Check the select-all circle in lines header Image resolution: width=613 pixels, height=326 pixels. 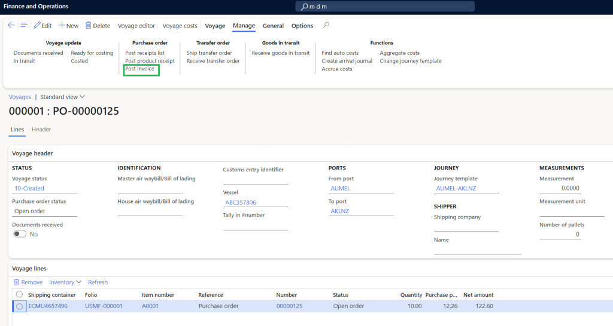pyautogui.click(x=19, y=294)
